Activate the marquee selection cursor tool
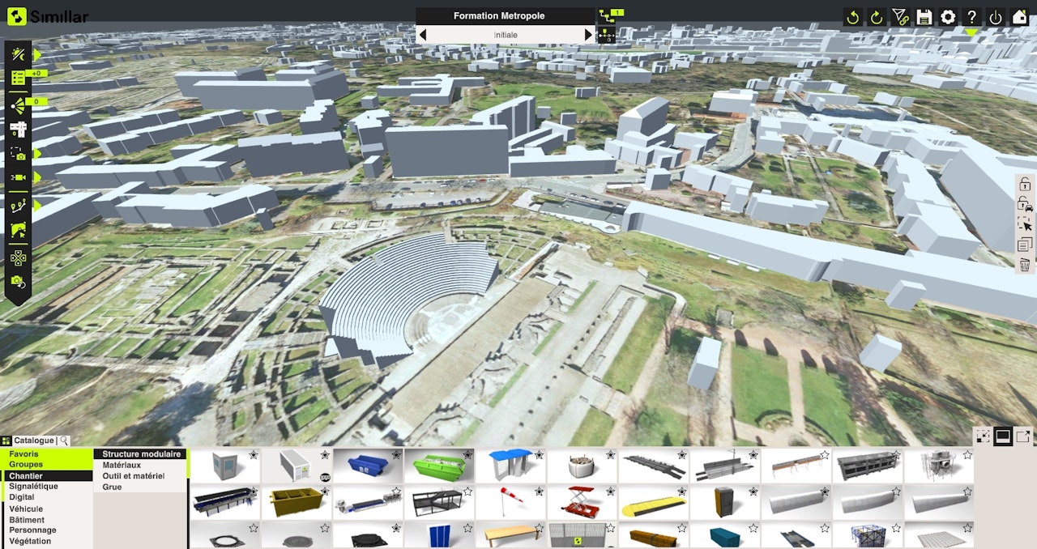This screenshot has height=549, width=1037. (1025, 224)
